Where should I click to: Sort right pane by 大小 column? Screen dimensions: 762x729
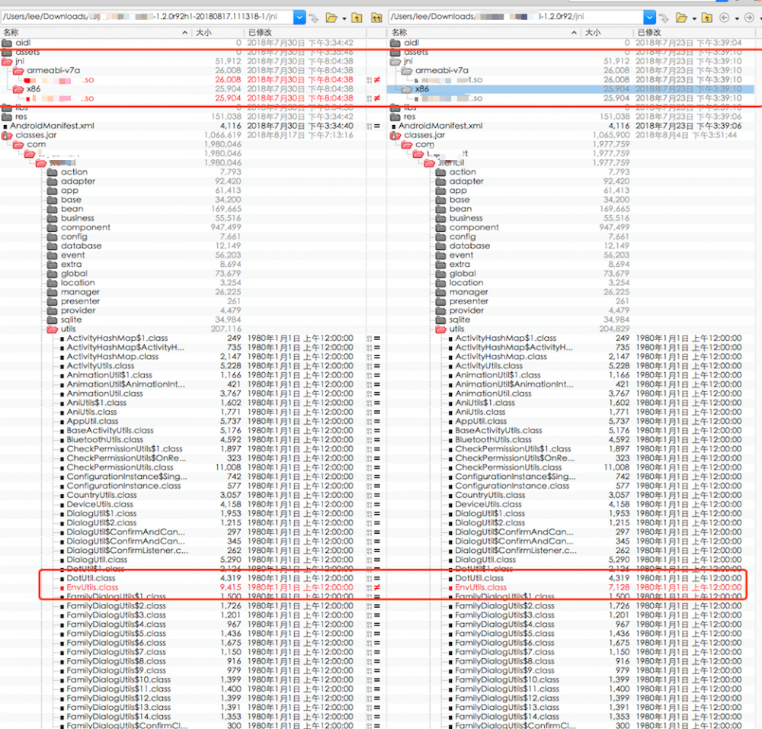pyautogui.click(x=592, y=32)
